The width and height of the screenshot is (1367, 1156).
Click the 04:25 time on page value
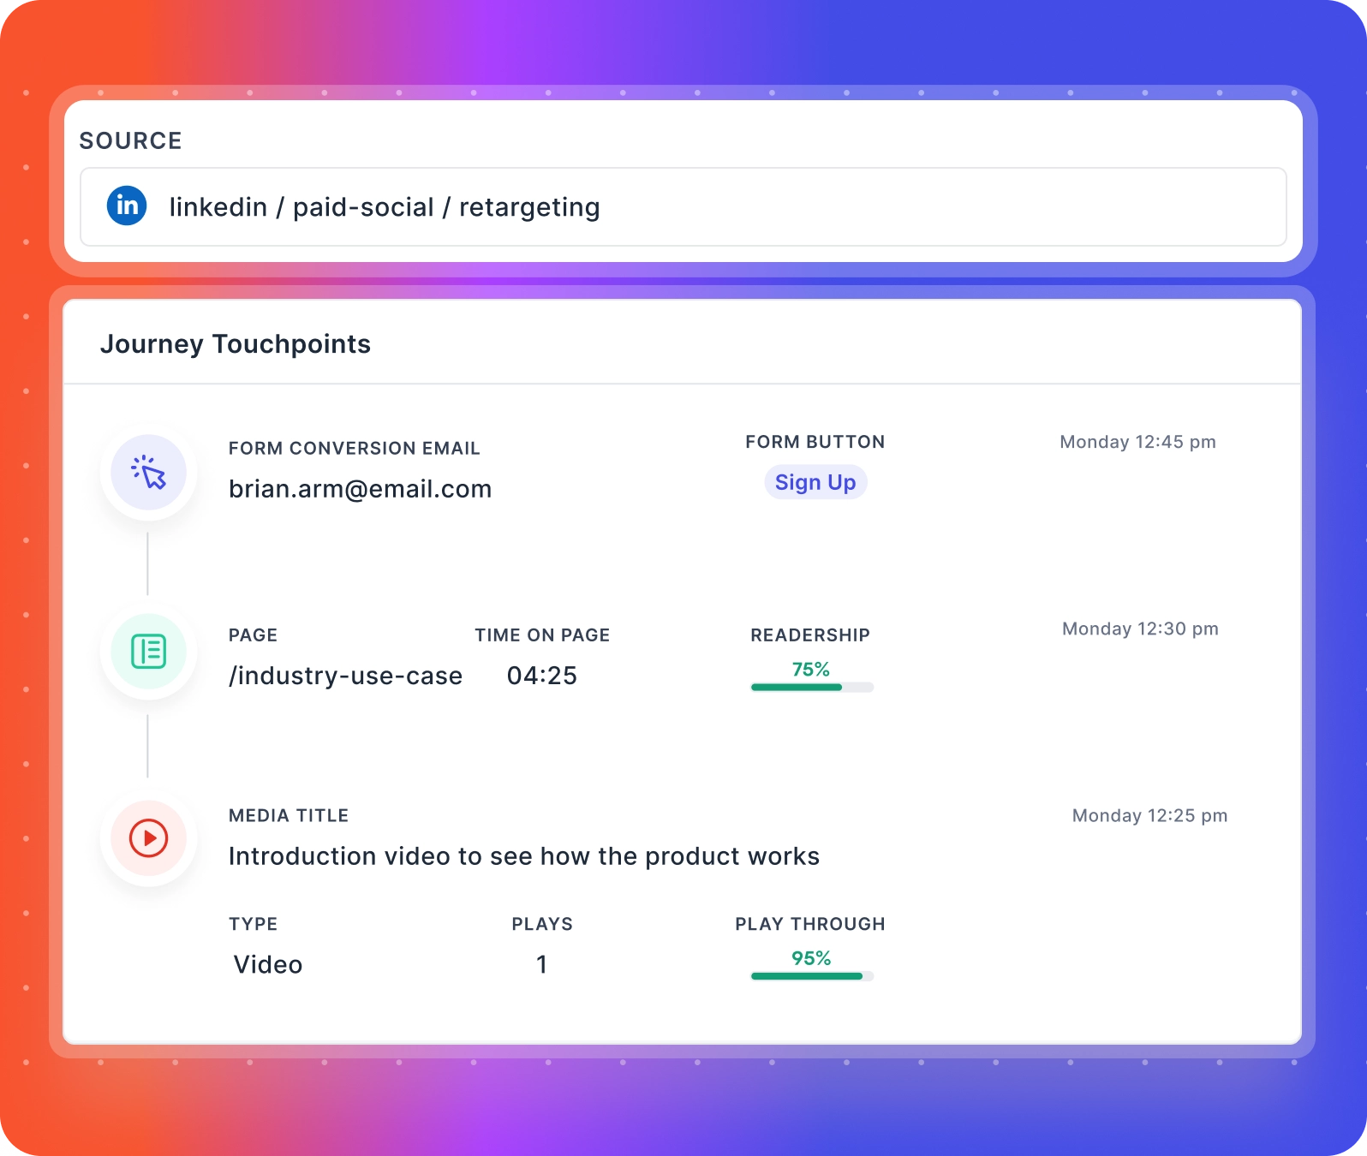[542, 676]
